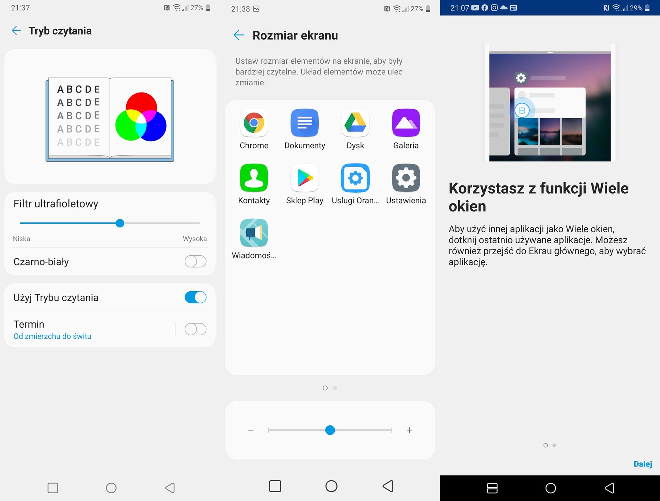This screenshot has height=501, width=660.
Task: Open the Ustawienia app icon
Action: point(406,178)
